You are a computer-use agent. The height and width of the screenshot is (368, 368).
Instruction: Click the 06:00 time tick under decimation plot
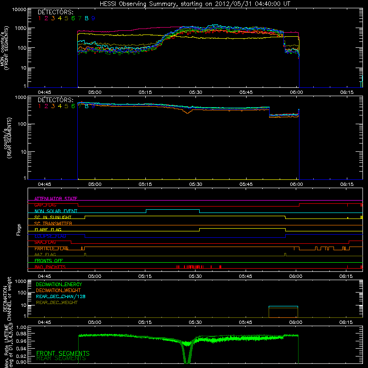pos(296,322)
